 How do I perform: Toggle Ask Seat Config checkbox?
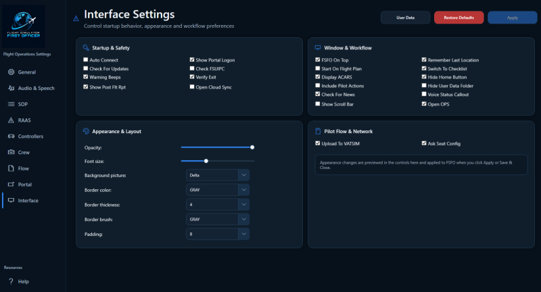[x=424, y=143]
